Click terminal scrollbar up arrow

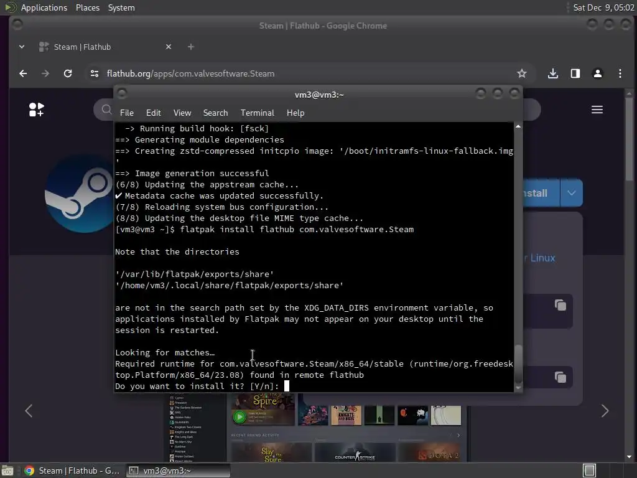coord(518,126)
